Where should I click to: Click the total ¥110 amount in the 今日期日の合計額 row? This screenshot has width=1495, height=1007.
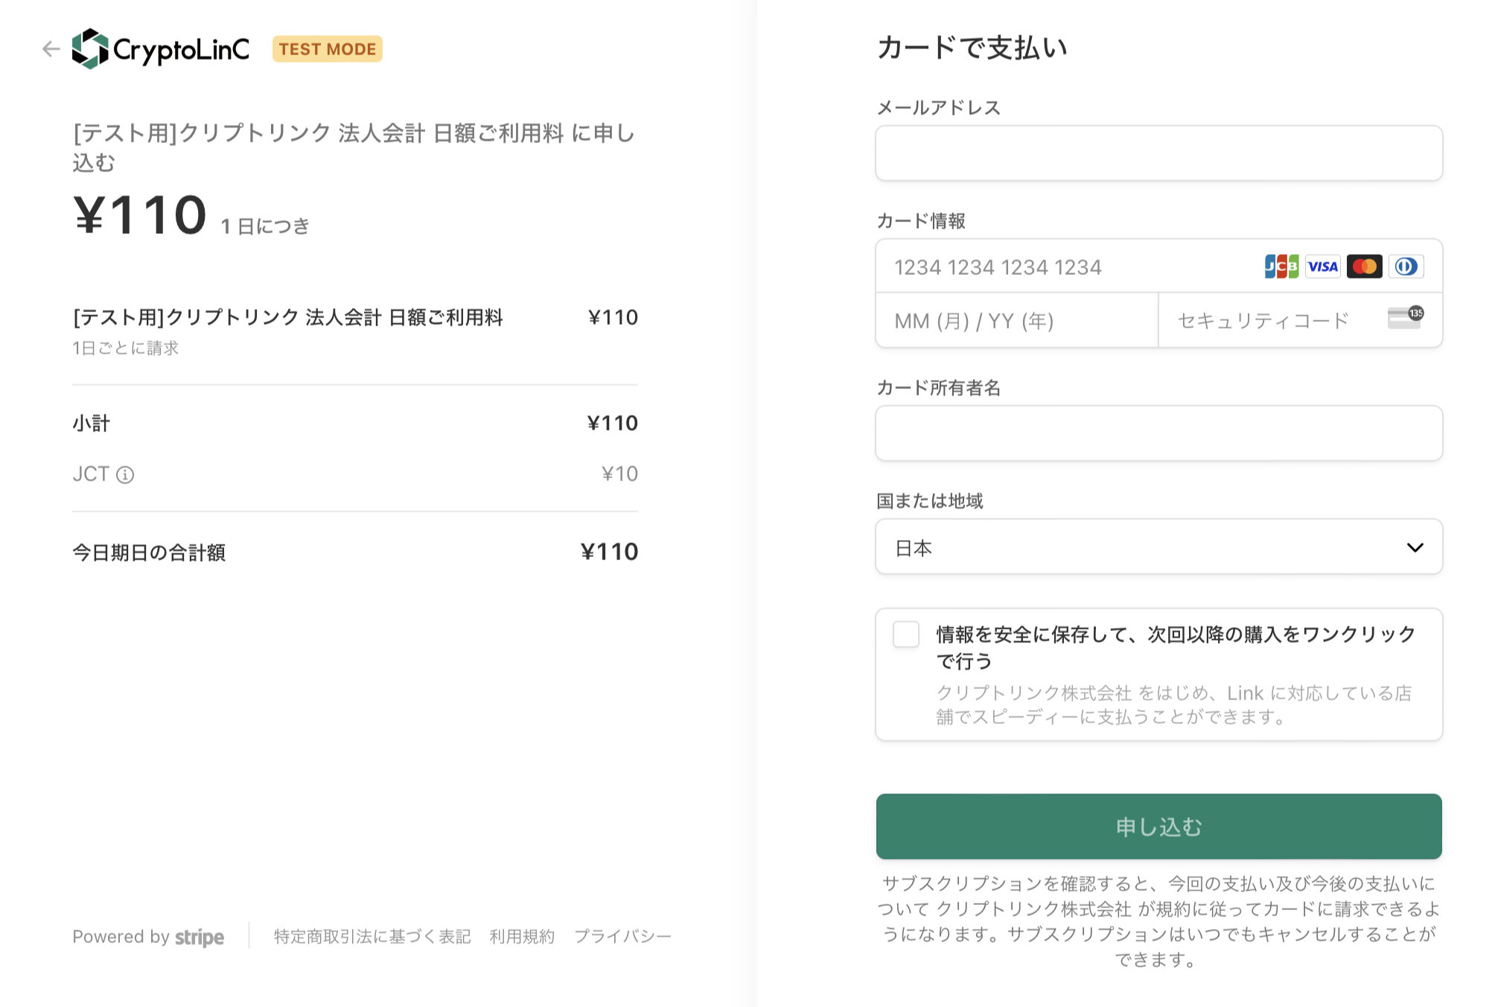(609, 552)
